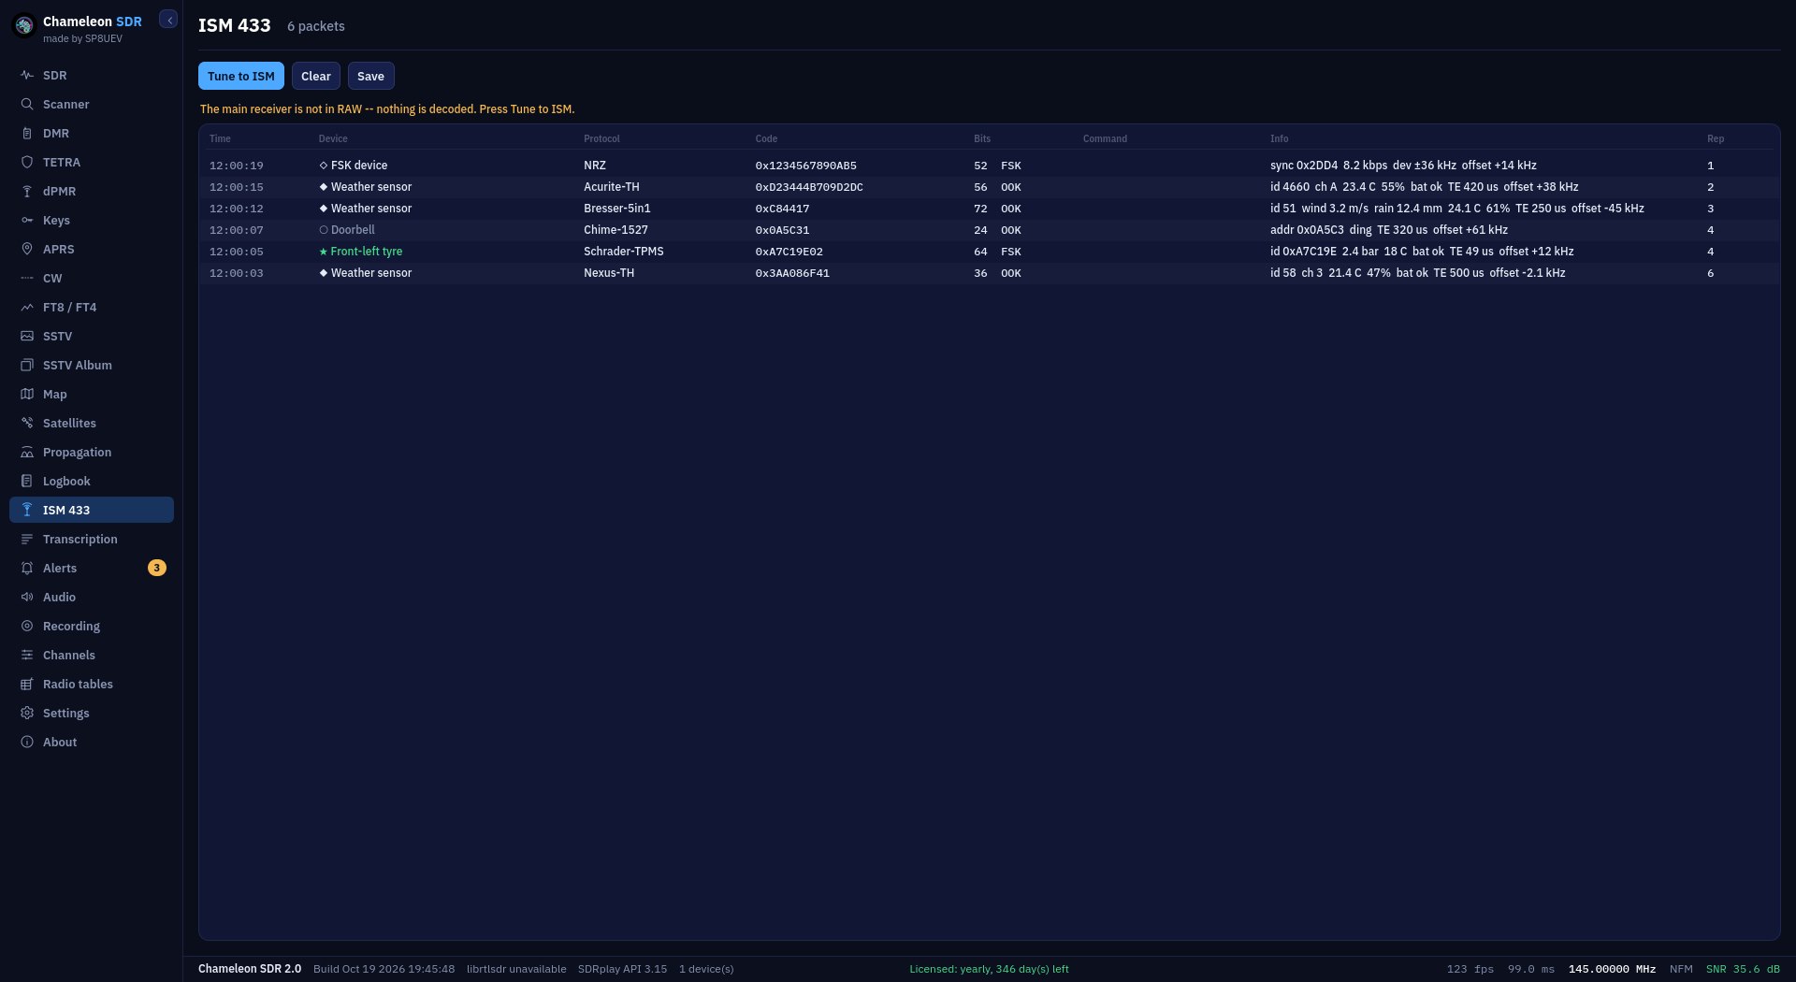Click the dPMR antenna icon

pos(27,191)
